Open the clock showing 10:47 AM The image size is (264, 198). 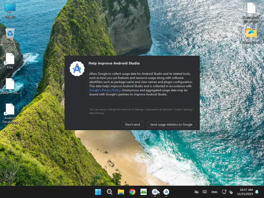(245, 192)
